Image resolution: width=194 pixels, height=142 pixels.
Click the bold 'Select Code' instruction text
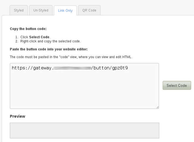coord(39,37)
